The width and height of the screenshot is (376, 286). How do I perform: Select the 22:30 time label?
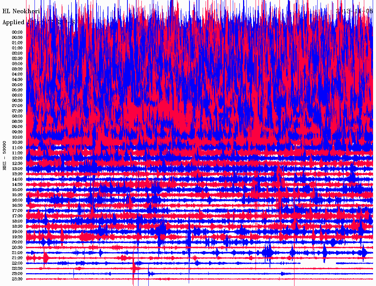click(17, 268)
